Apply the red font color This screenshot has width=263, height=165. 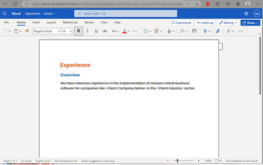pos(125,31)
